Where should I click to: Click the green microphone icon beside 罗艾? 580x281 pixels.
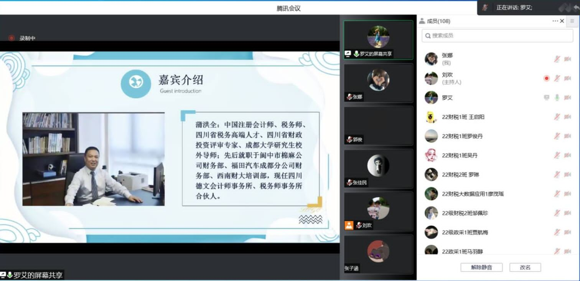[x=557, y=98]
